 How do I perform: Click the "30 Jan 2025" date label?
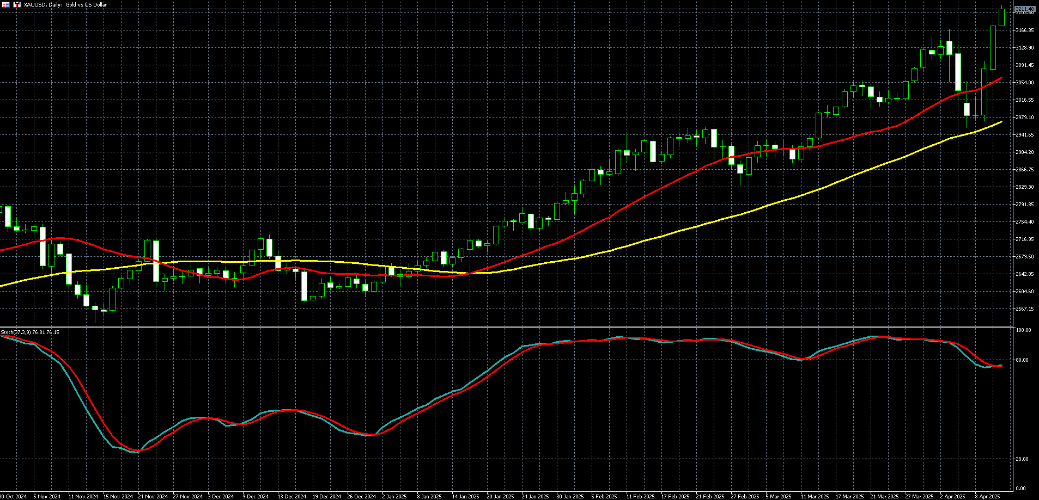570,497
